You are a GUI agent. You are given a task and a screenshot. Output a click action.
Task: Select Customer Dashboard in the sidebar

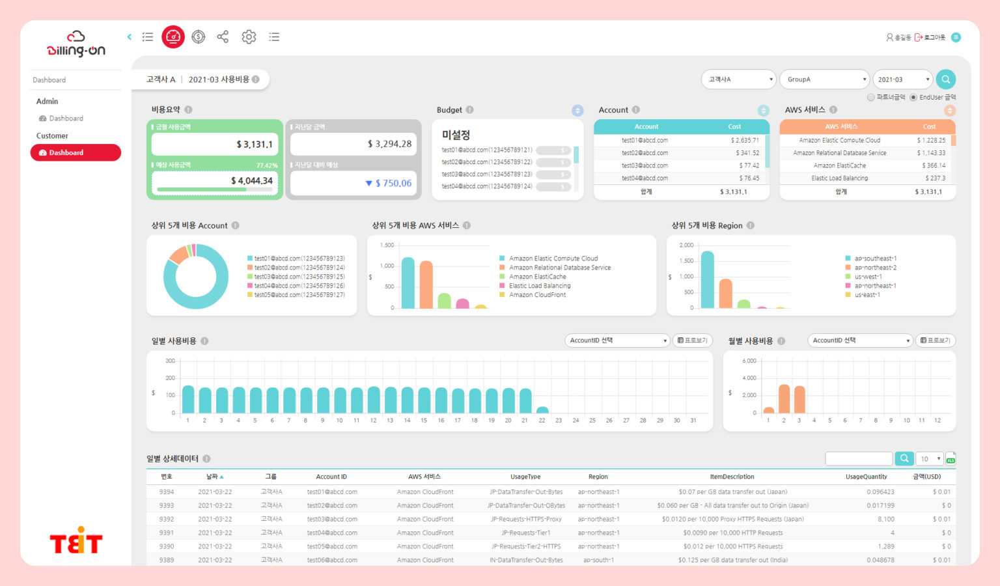pos(75,152)
